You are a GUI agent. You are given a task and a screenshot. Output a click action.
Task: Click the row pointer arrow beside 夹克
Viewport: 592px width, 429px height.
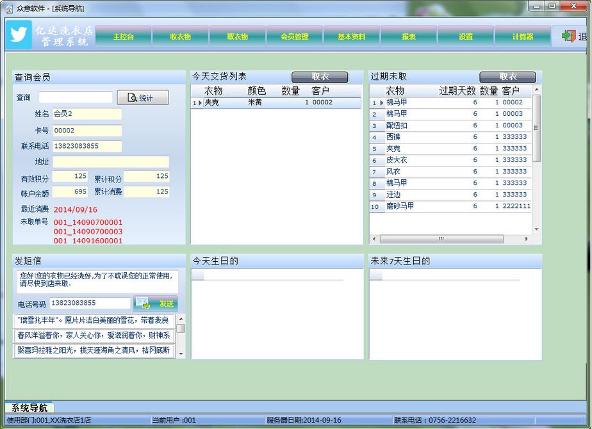tap(200, 102)
